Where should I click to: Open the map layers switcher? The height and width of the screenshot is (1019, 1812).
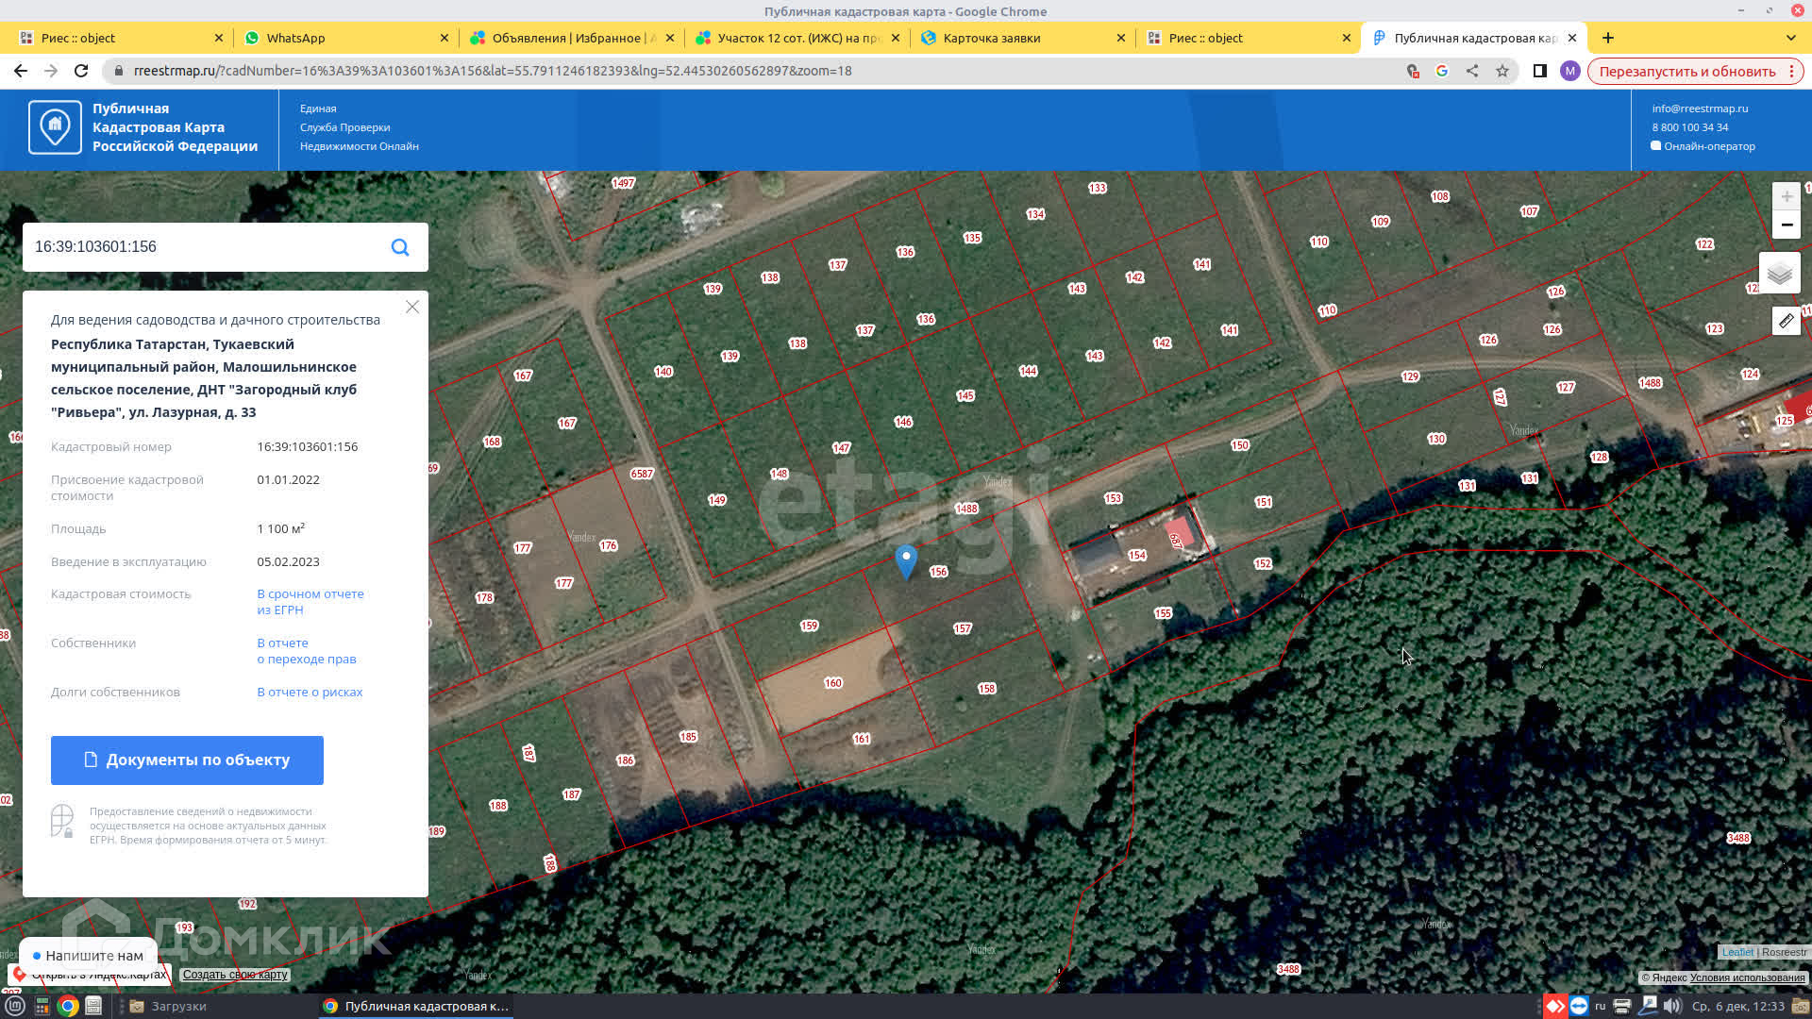[x=1779, y=274]
